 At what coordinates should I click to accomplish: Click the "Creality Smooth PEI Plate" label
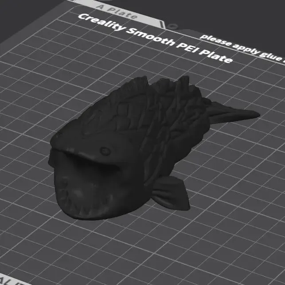[x=156, y=39]
